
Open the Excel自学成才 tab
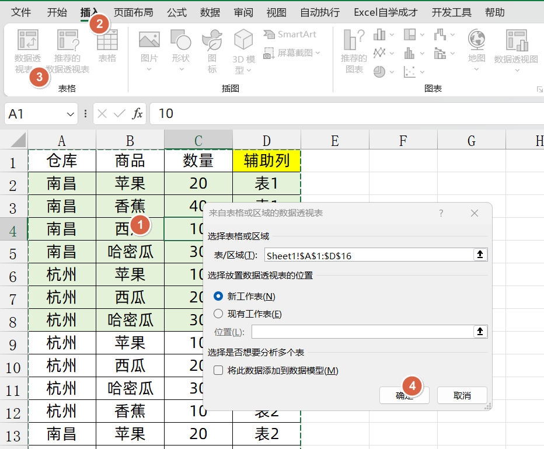pos(385,12)
